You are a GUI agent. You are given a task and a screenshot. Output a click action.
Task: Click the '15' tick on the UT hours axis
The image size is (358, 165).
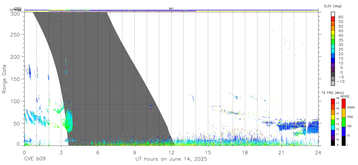tap(208, 152)
